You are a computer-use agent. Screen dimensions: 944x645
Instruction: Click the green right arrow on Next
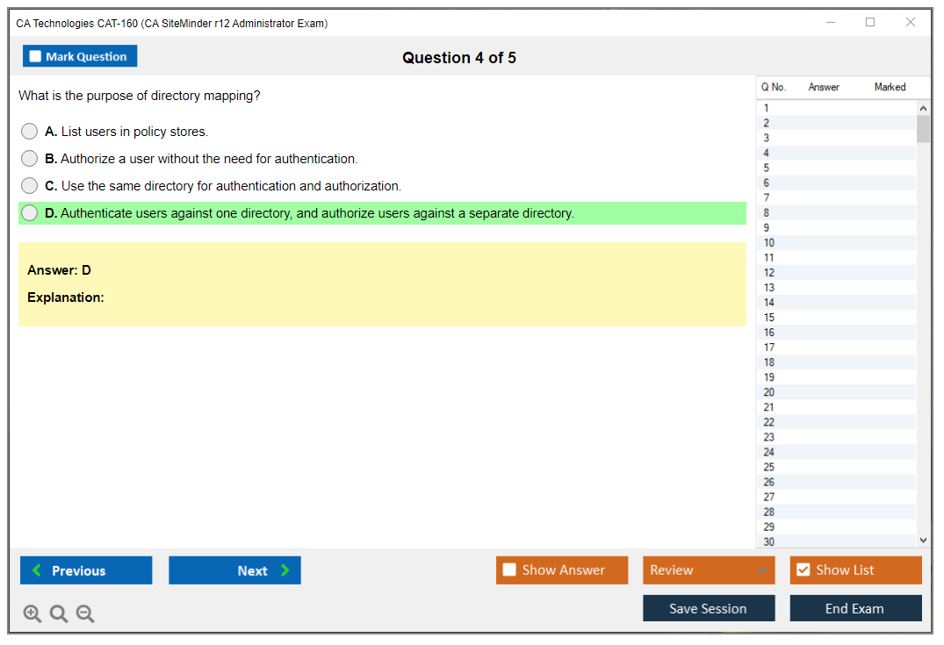285,570
